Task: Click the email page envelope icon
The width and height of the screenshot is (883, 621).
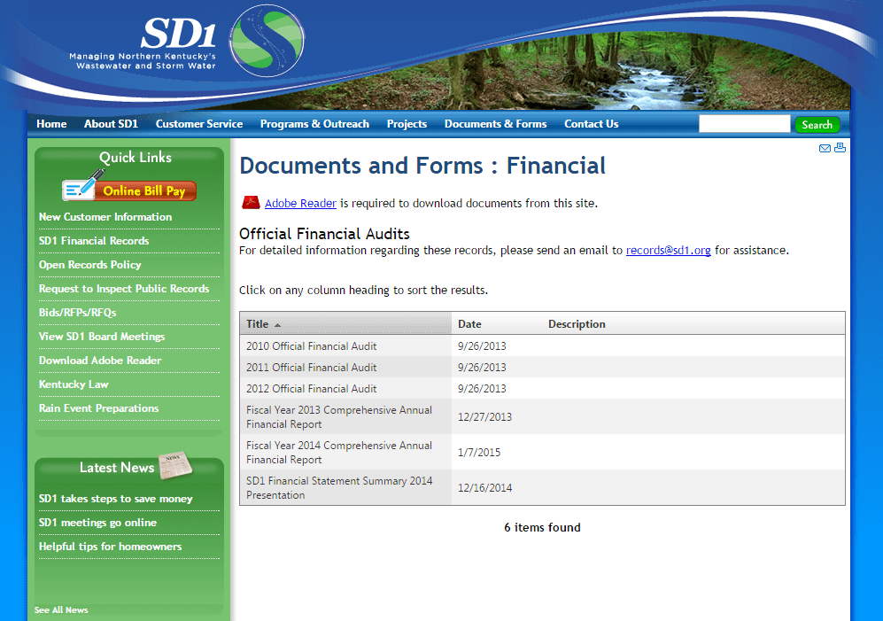Action: 825,148
